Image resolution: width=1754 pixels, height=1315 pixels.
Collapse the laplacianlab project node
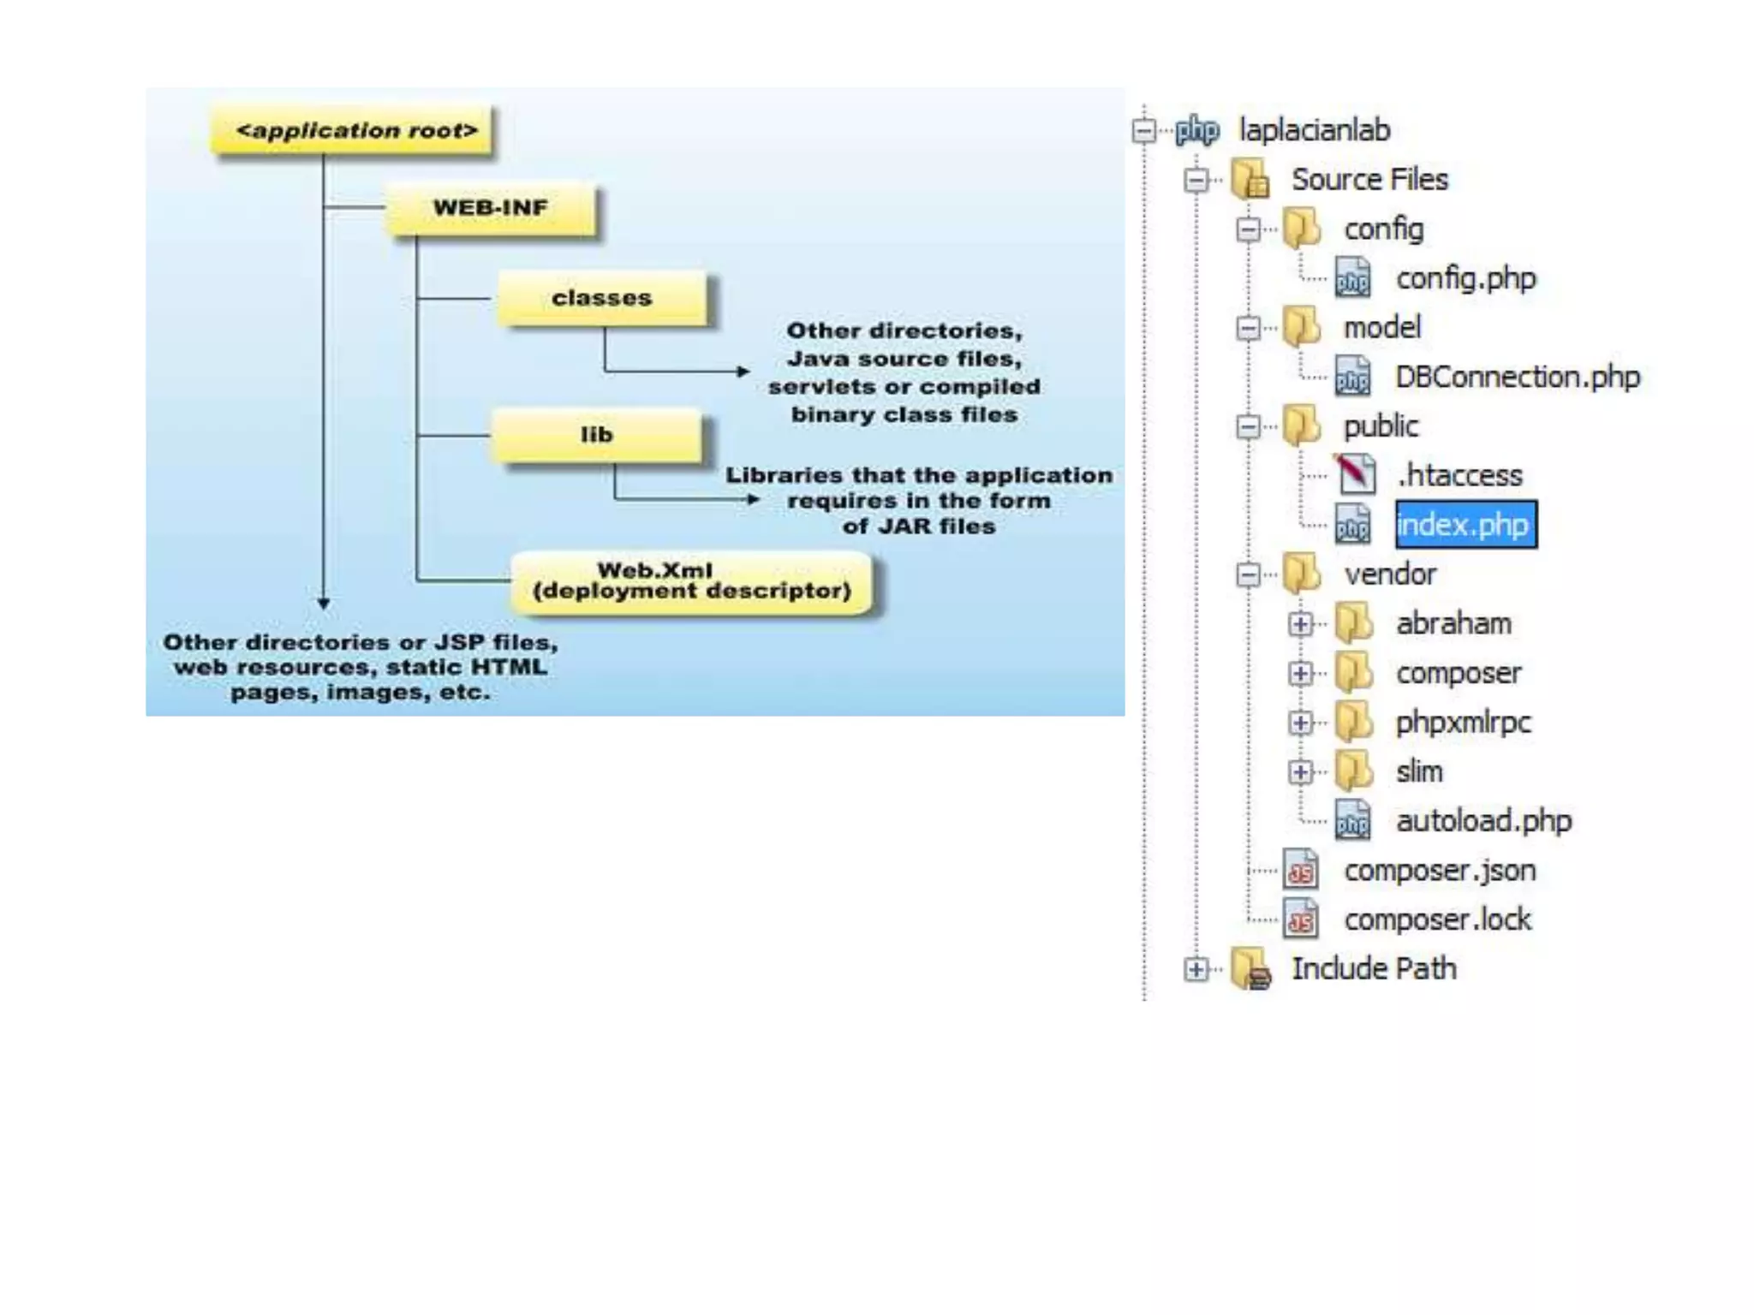(x=1144, y=131)
